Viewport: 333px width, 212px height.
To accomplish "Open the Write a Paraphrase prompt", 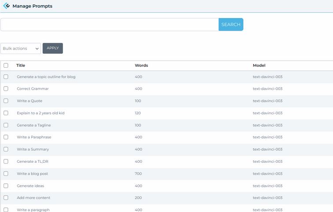I will coord(34,137).
